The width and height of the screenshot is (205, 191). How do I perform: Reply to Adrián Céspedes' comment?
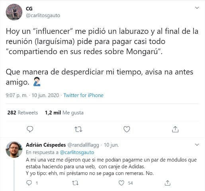29,183
